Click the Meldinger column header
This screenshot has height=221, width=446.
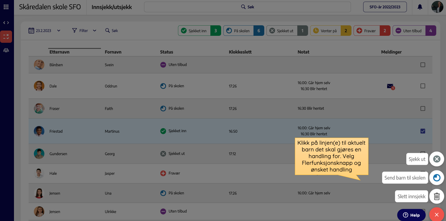[x=391, y=52]
